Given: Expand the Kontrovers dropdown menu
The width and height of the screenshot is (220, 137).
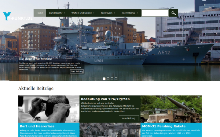Looking at the screenshot, I should tap(108, 13).
